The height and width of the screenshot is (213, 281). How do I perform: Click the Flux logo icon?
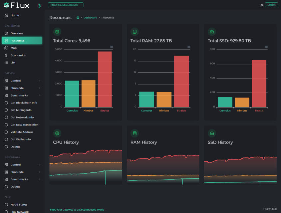7,5
